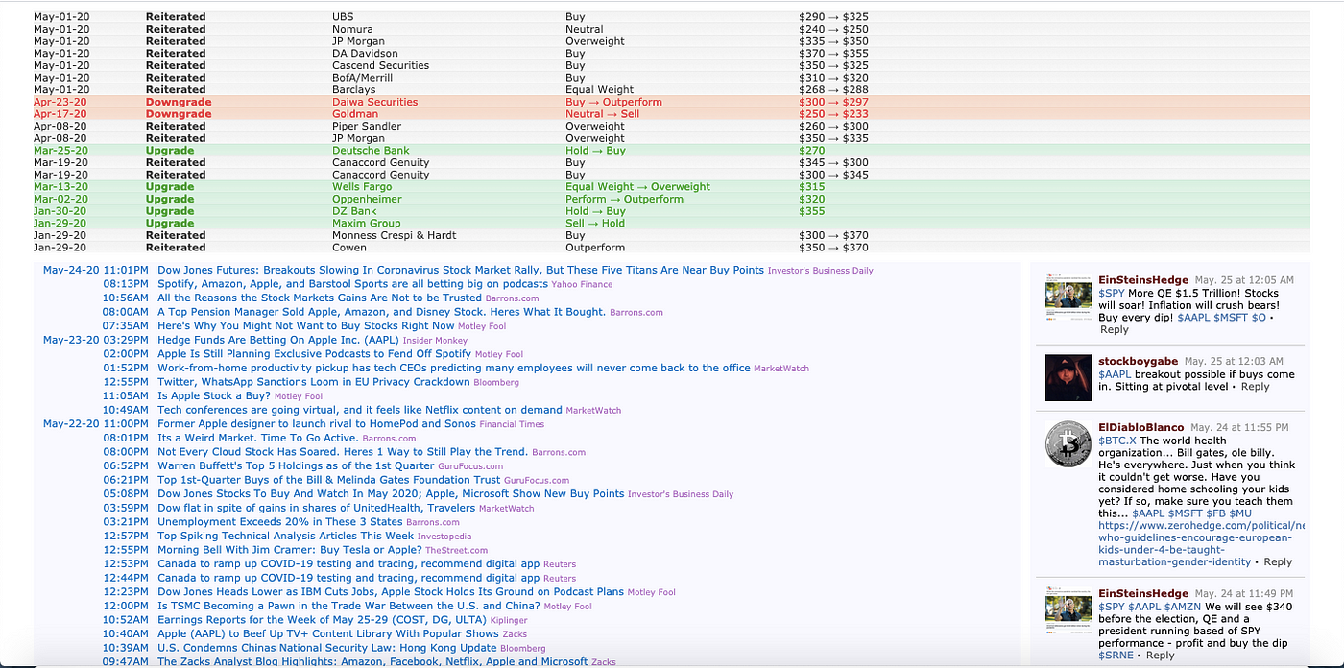Image resolution: width=1344 pixels, height=668 pixels.
Task: Reply to stockboygabe's $AAPL breakout post
Action: (1255, 387)
